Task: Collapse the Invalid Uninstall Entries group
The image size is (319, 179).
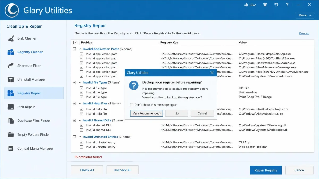Action: tap(80, 137)
